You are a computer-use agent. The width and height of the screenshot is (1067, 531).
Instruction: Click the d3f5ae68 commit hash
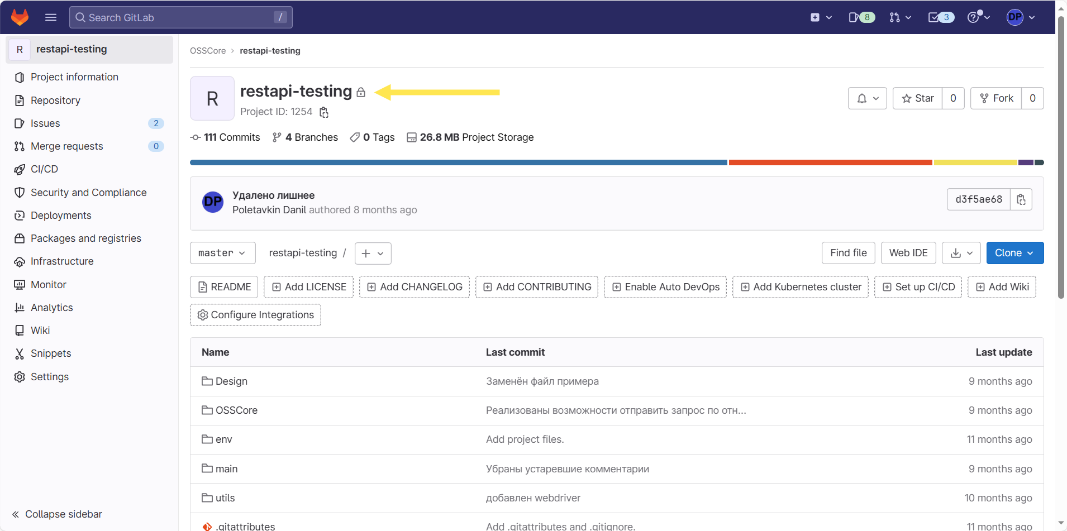tap(979, 199)
